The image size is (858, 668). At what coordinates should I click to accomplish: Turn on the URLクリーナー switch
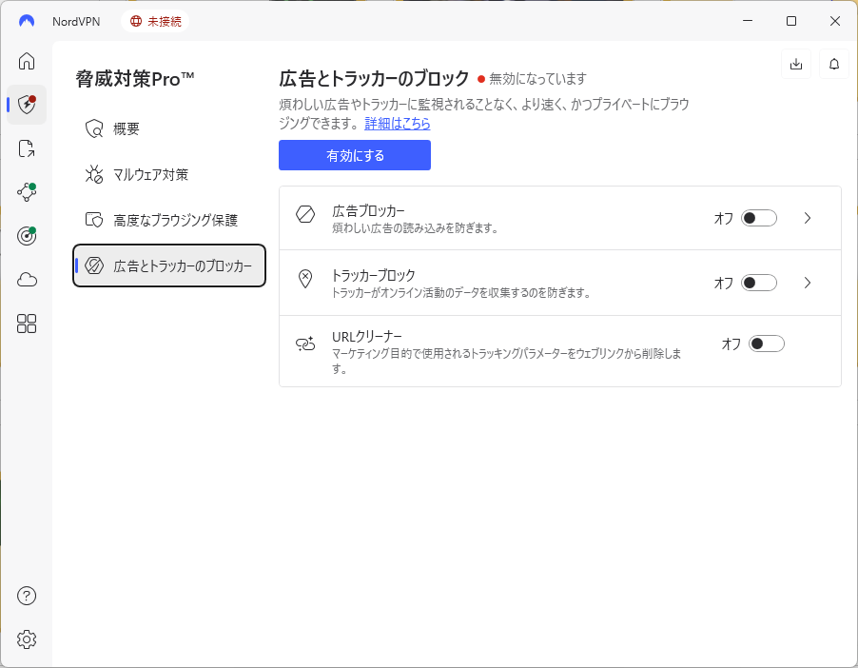click(x=767, y=344)
